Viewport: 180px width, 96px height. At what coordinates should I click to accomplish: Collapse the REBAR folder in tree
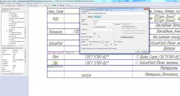[6, 31]
